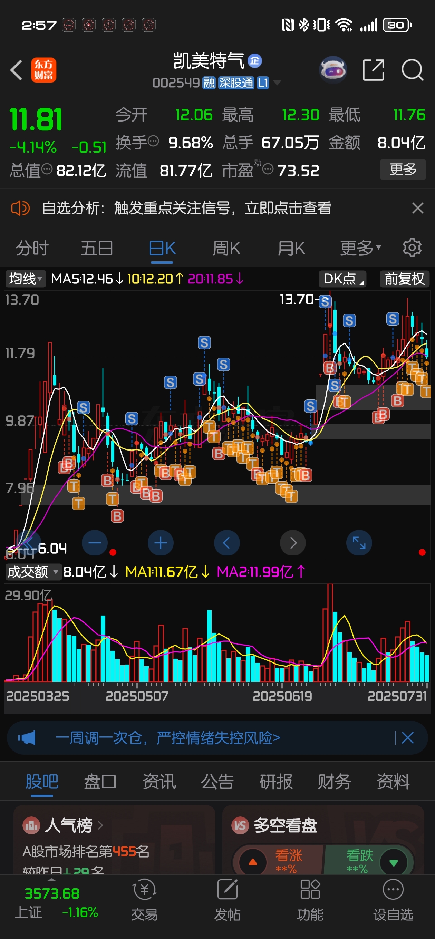Open 自选分析 signal notification text

pyautogui.click(x=187, y=209)
